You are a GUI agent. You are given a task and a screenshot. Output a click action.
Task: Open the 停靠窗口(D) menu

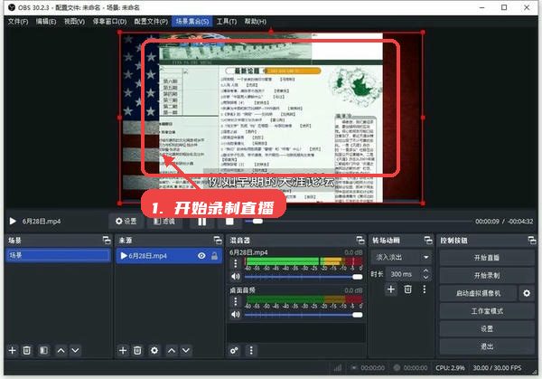(109, 22)
